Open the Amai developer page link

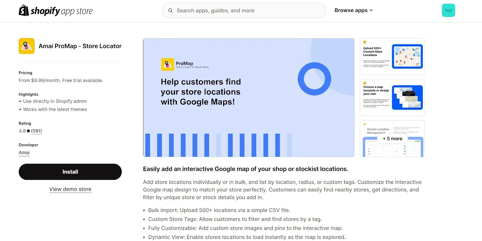tap(24, 153)
